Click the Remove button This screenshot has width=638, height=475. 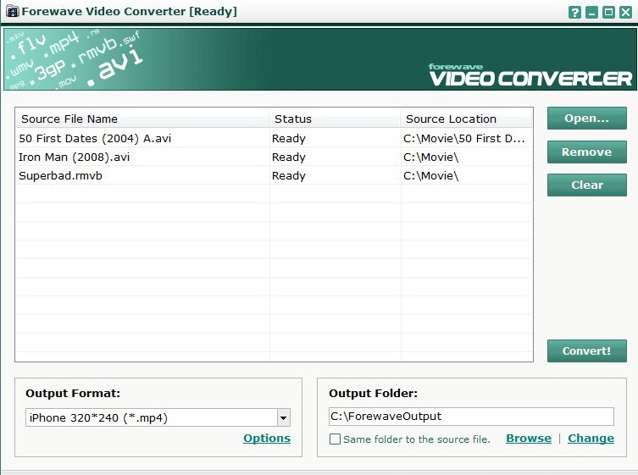point(586,152)
